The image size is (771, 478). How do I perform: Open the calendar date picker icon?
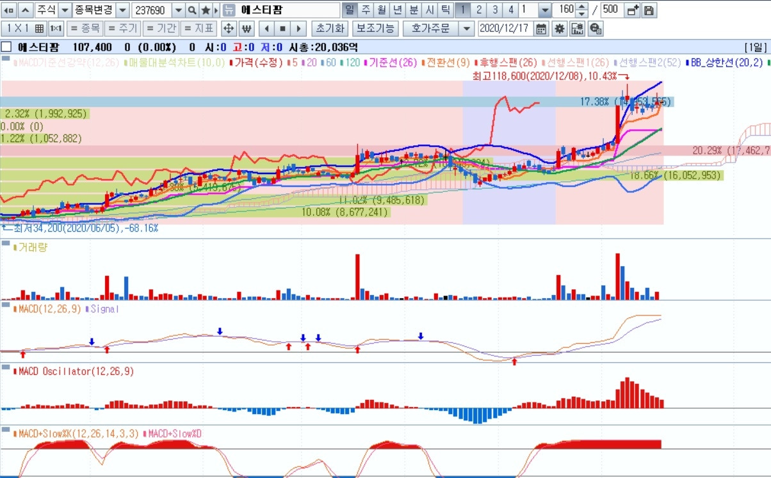[541, 29]
